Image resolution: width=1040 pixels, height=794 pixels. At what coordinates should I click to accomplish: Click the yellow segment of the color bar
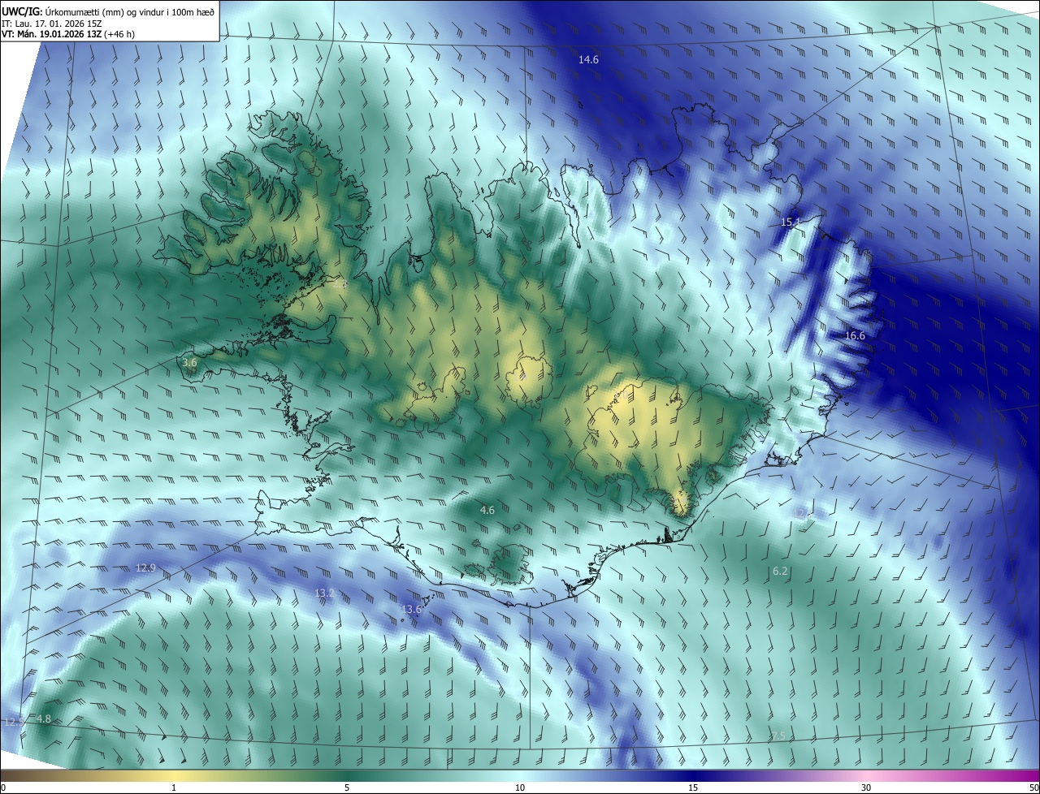(x=174, y=775)
